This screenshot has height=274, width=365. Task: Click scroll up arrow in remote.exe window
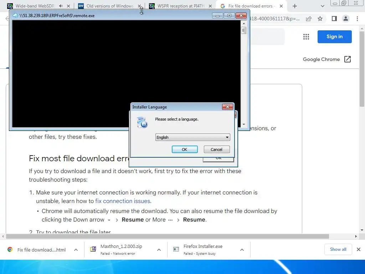(x=244, y=24)
